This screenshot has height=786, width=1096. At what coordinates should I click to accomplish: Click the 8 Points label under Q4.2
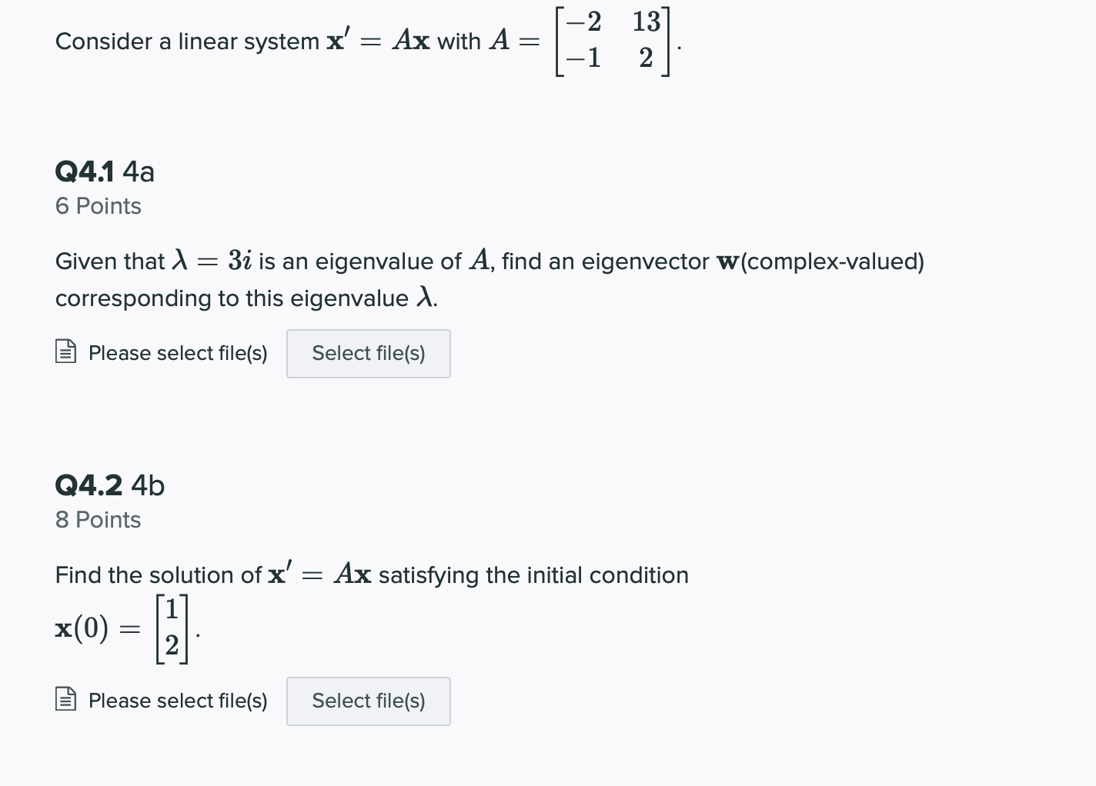(x=98, y=519)
